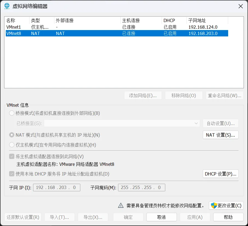The width and height of the screenshot is (248, 226).
Task: Open NAT 设置(S) dialog
Action: [x=220, y=135]
